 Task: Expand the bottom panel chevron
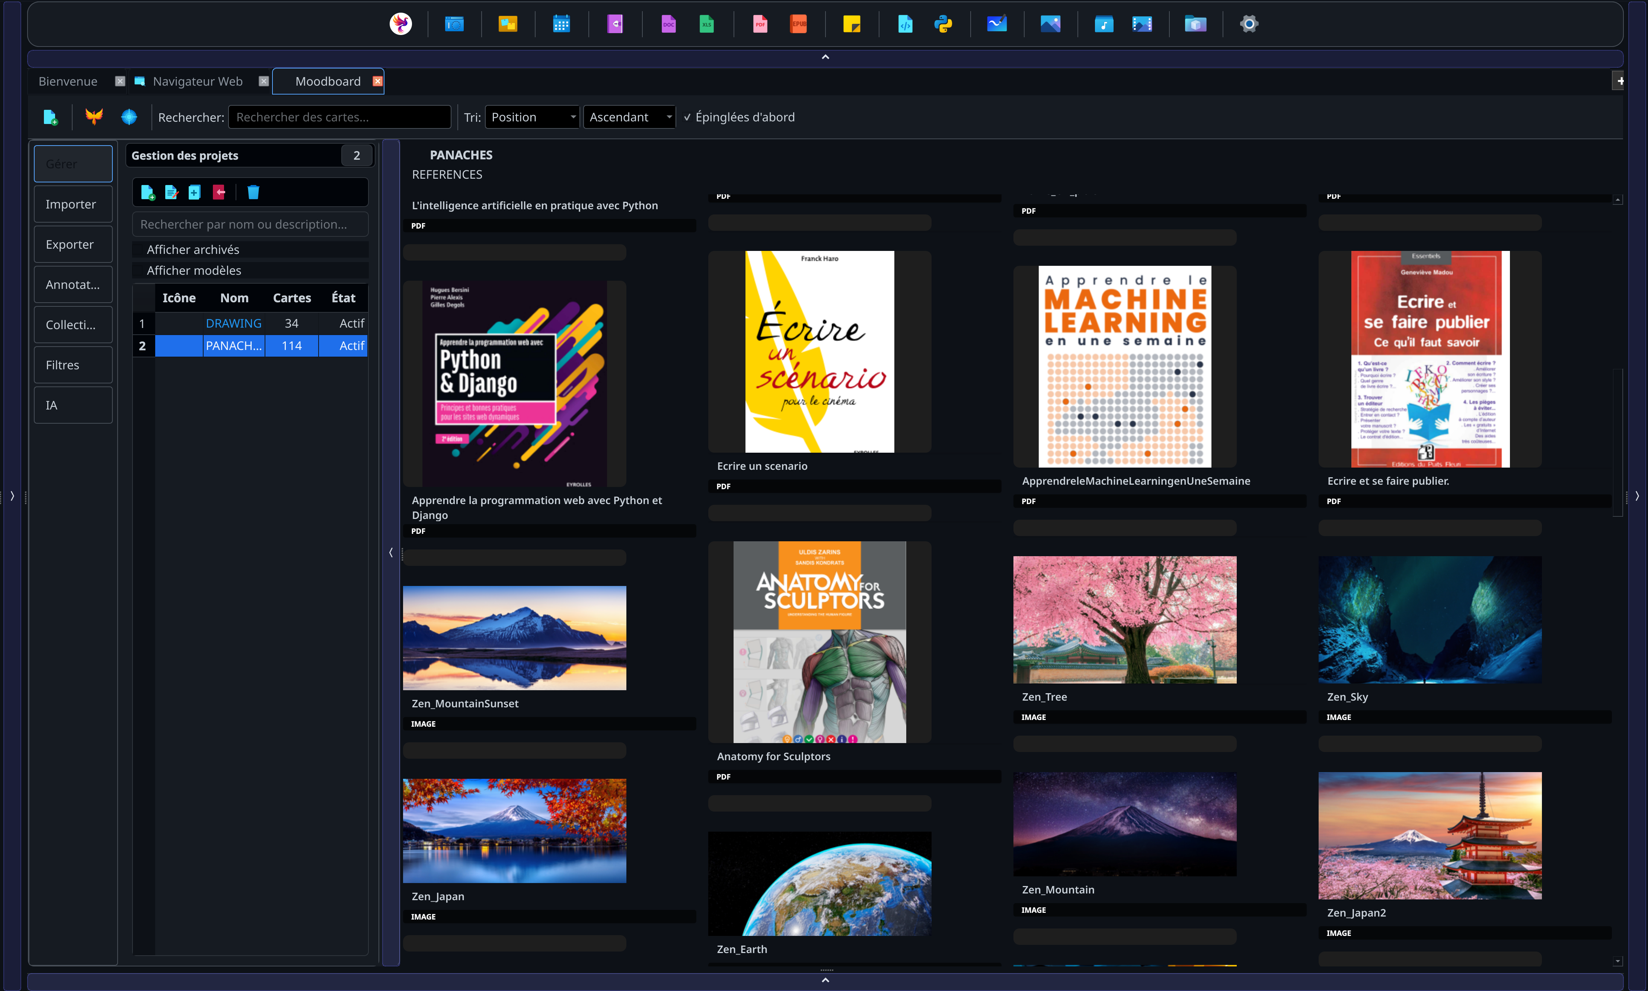[x=825, y=980]
